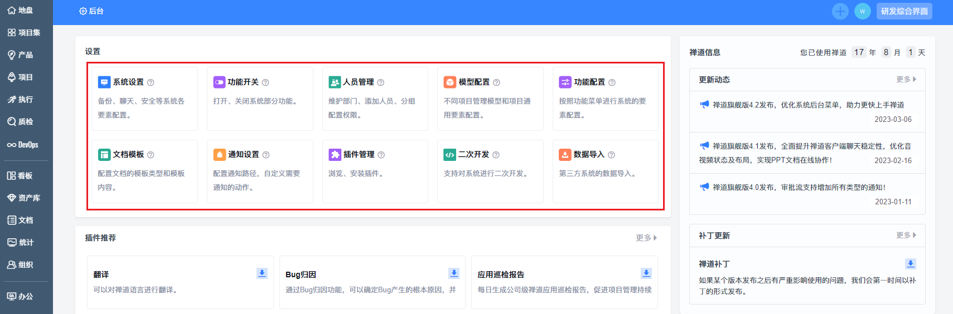The width and height of the screenshot is (953, 314).
Task: Open the 通知设置 card icon
Action: pos(219,155)
